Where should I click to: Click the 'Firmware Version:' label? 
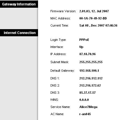(x=63, y=11)
